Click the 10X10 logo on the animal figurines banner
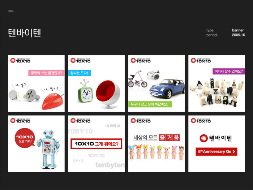 pyautogui.click(x=201, y=60)
